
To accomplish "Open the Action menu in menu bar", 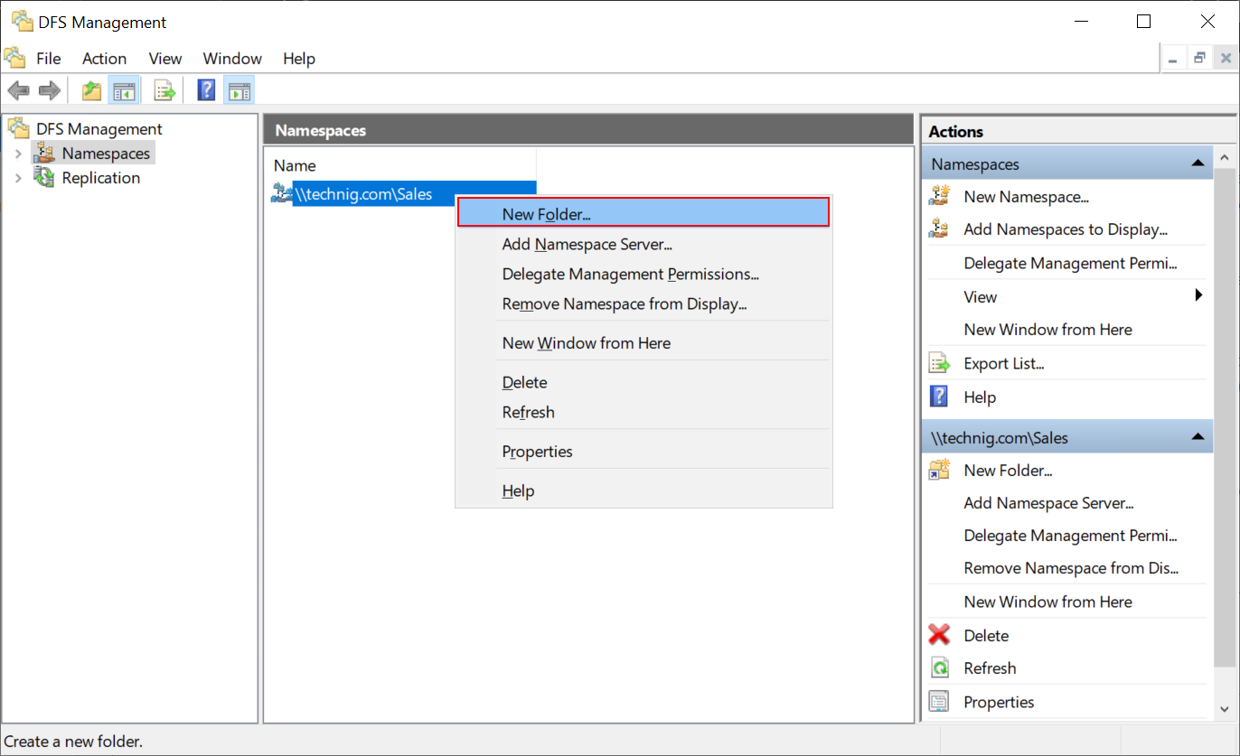I will pyautogui.click(x=104, y=59).
